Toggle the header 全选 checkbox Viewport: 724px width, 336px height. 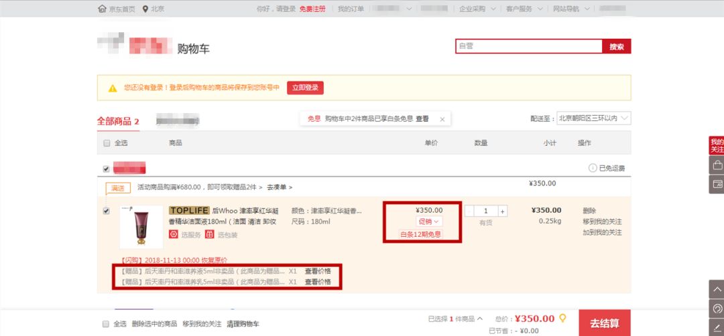[107, 143]
